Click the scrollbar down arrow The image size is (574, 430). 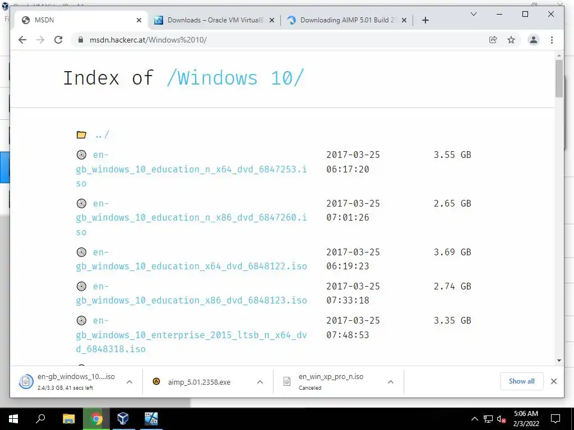[x=559, y=361]
